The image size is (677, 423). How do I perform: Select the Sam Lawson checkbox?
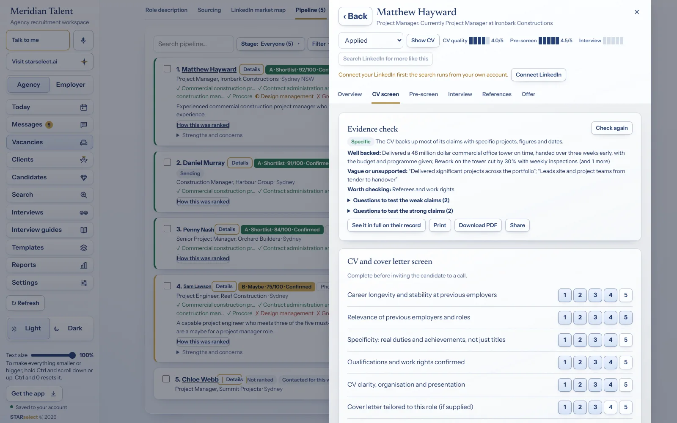point(168,286)
